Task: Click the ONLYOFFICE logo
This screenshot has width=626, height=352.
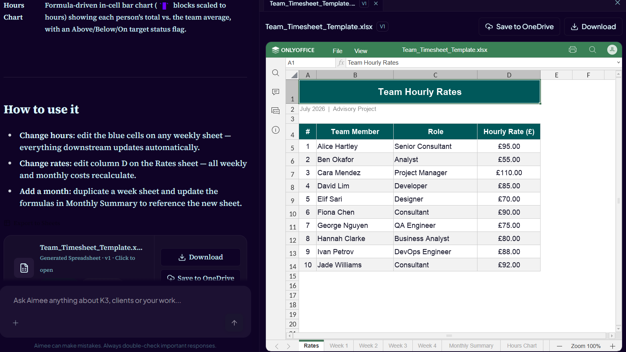Action: coord(293,50)
